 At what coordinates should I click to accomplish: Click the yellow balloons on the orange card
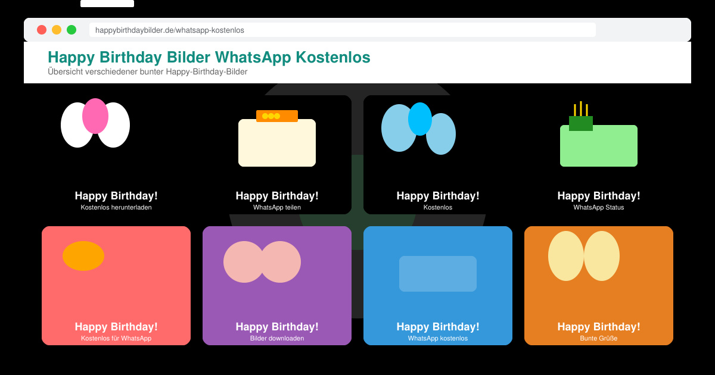(584, 256)
